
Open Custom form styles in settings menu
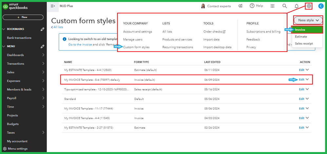pos(136,47)
